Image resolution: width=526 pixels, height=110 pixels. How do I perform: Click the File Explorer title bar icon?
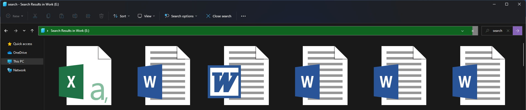pos(5,4)
